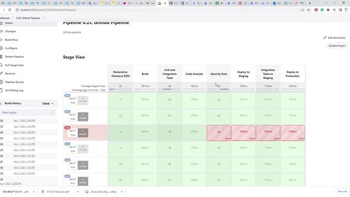Click the build badge for Sep 07 14:54
This screenshot has height=197, width=350.
[67, 144]
